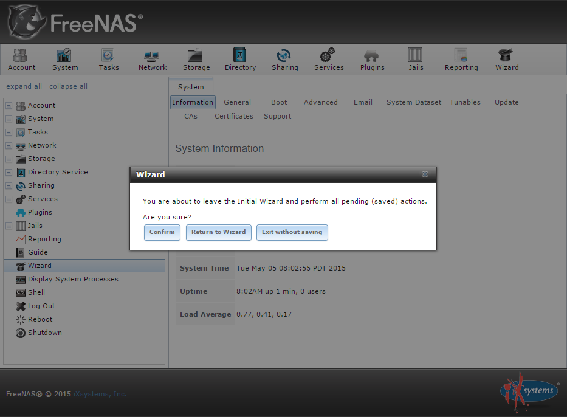Open the Update tab
The image size is (567, 417).
(506, 102)
